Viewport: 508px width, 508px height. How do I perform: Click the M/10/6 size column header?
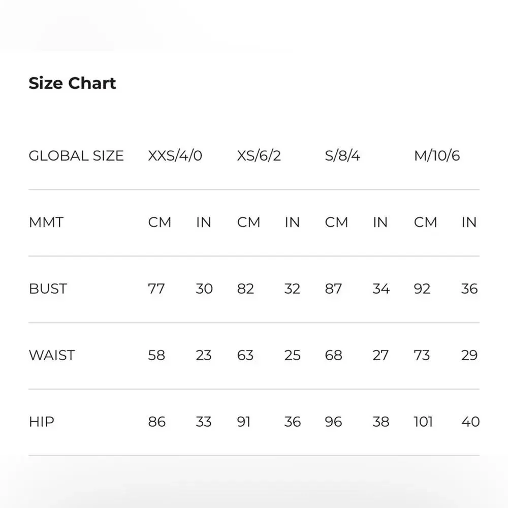point(437,155)
